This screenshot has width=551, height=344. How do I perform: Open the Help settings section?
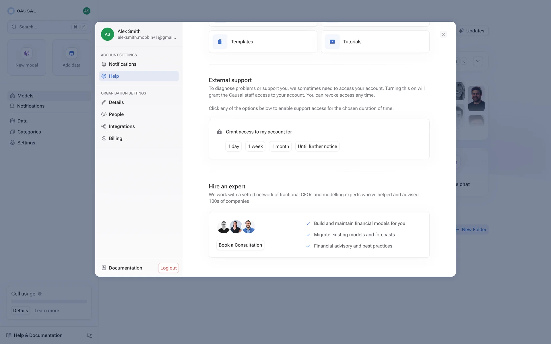click(x=139, y=76)
